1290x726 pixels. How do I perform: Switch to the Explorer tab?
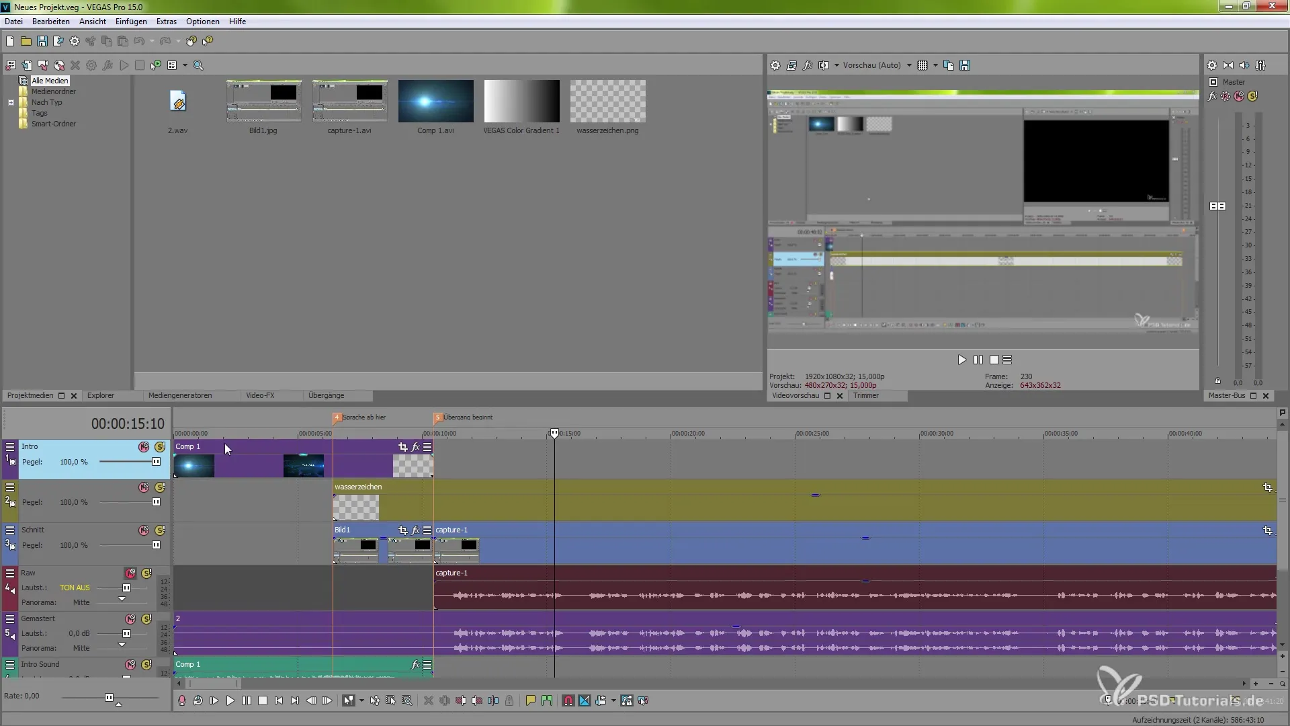coord(101,396)
